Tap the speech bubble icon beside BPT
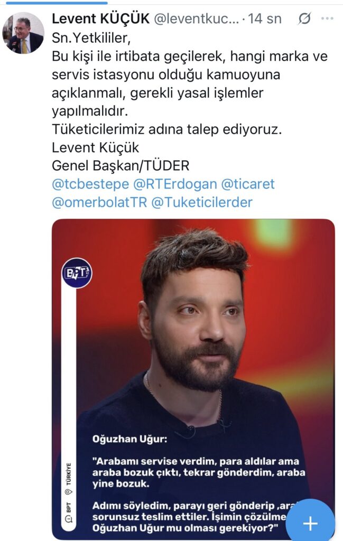 (68, 520)
